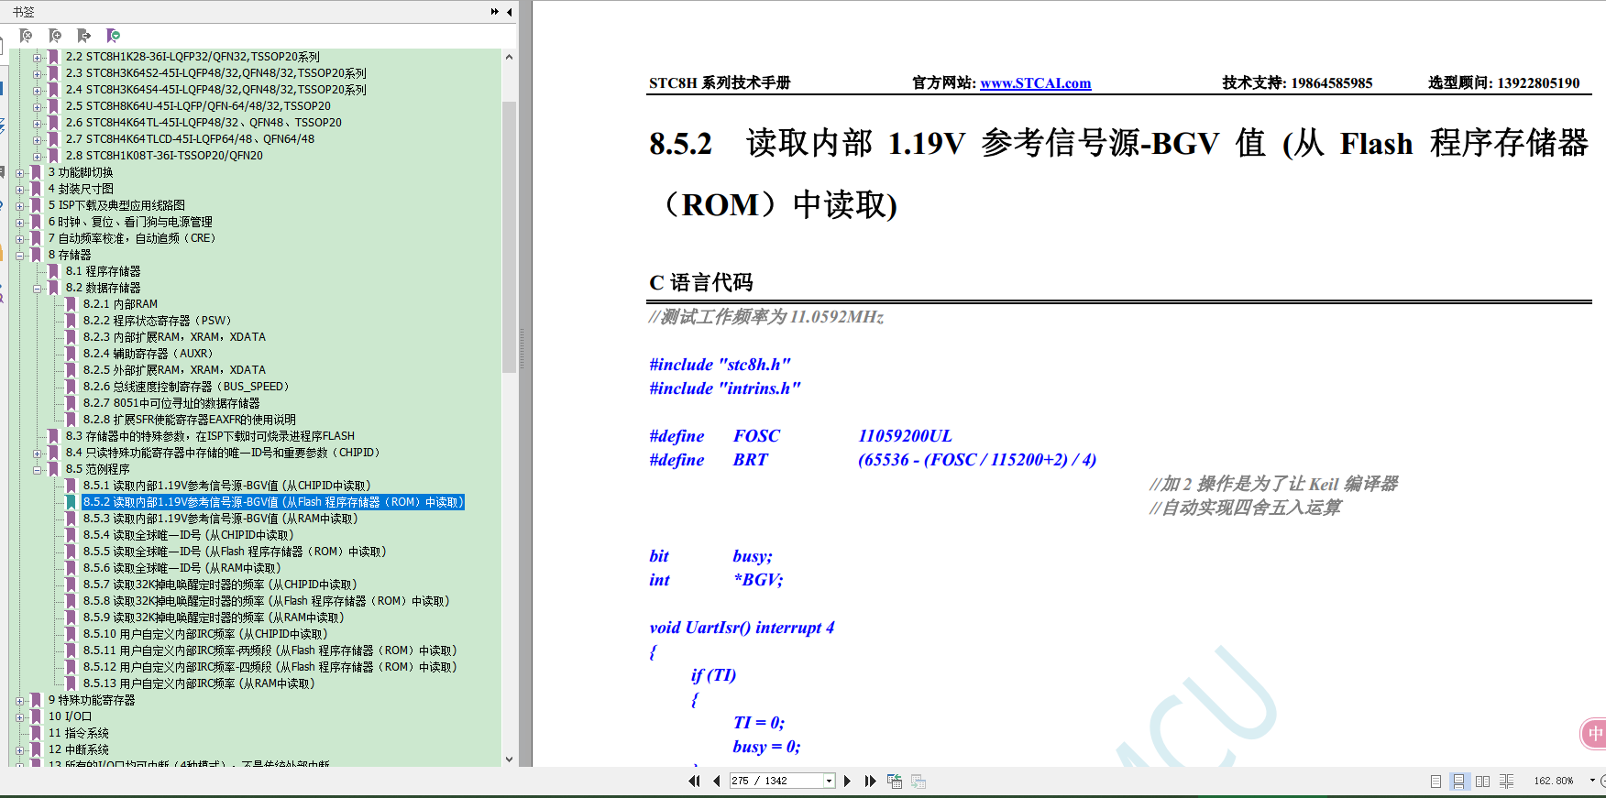Click the bookmarks panel scrollbar thumb
Screen dimensions: 1606x798
point(510,237)
